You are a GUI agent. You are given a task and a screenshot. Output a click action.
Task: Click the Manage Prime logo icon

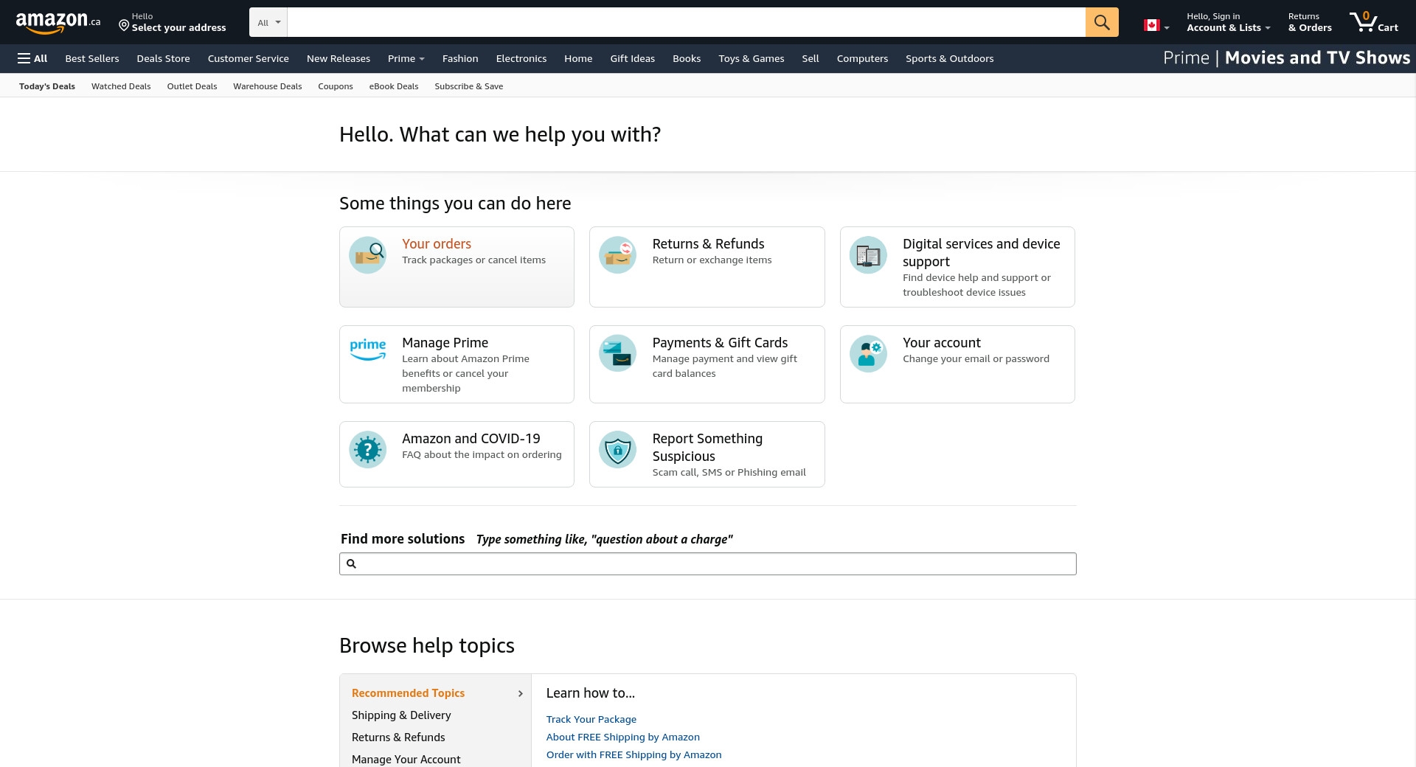tap(367, 350)
